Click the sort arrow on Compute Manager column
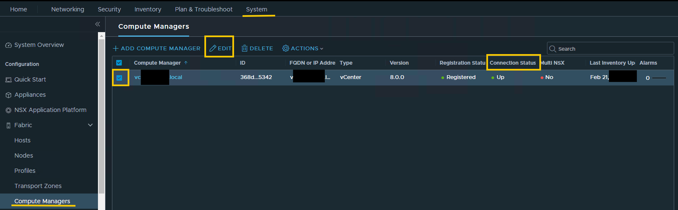 click(186, 63)
